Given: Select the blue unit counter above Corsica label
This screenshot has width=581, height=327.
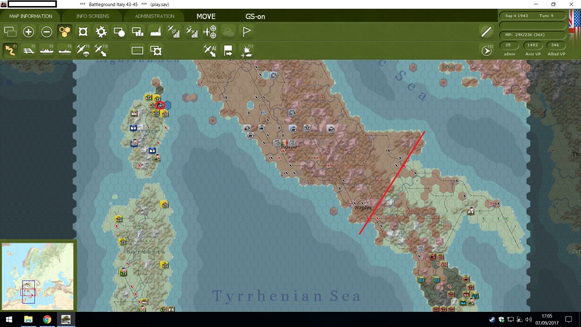Looking at the screenshot, I should (x=134, y=128).
